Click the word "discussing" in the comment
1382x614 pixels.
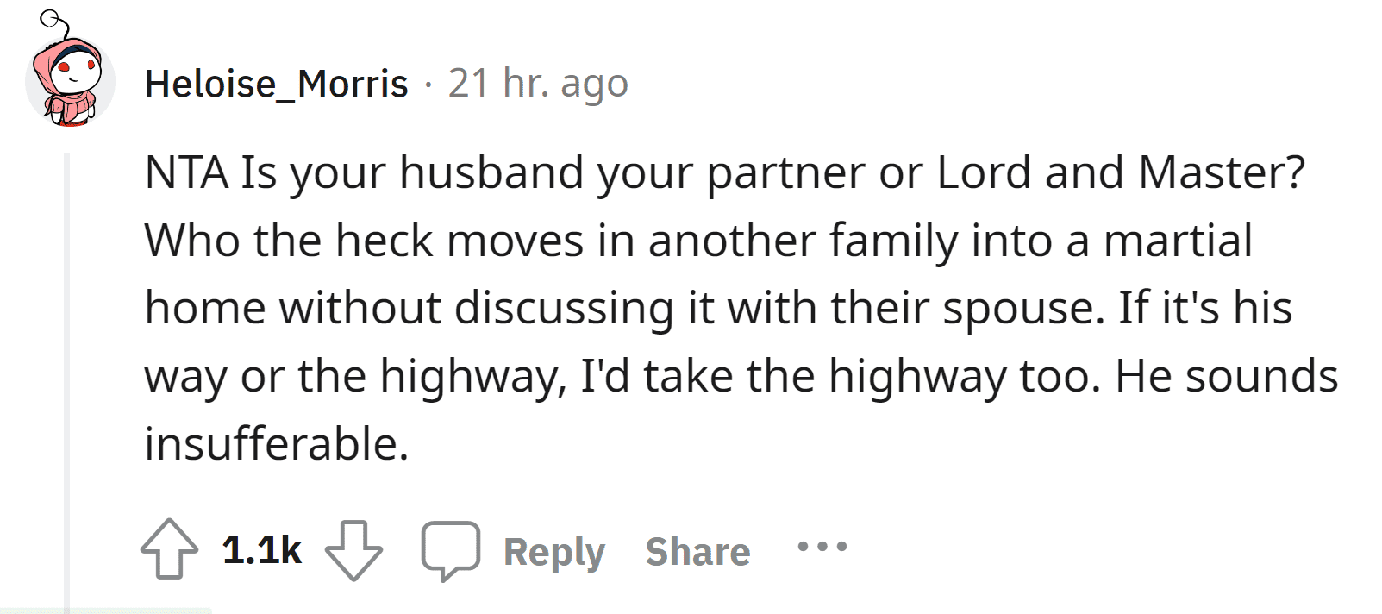click(x=564, y=308)
